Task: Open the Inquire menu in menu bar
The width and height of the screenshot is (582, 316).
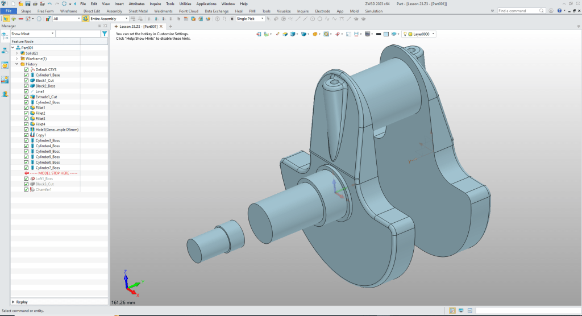Action: (x=155, y=4)
